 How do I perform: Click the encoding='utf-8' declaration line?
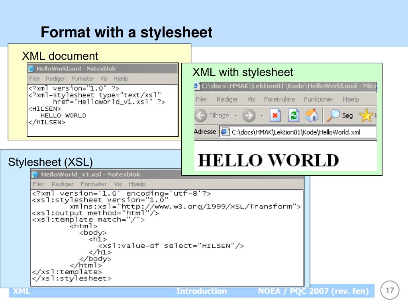coord(121,193)
